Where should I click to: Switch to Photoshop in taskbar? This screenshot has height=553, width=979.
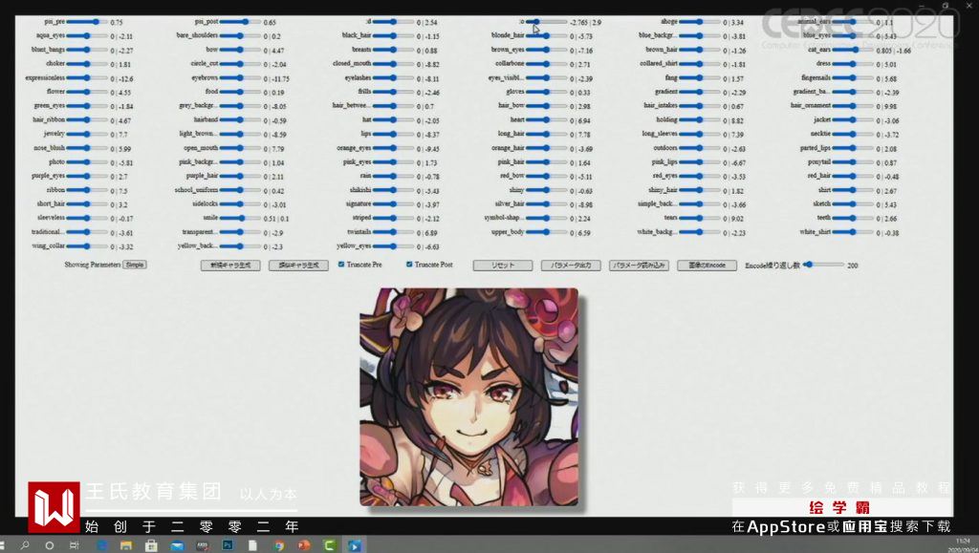coord(228,545)
